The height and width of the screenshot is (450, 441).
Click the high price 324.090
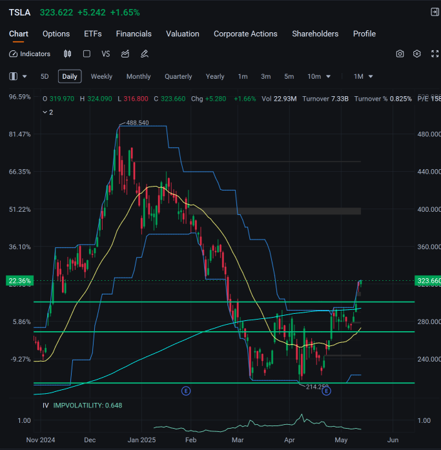click(x=99, y=99)
